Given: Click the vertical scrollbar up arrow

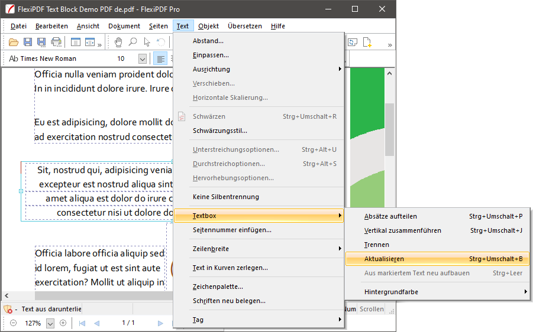Looking at the screenshot, I should 390,73.
